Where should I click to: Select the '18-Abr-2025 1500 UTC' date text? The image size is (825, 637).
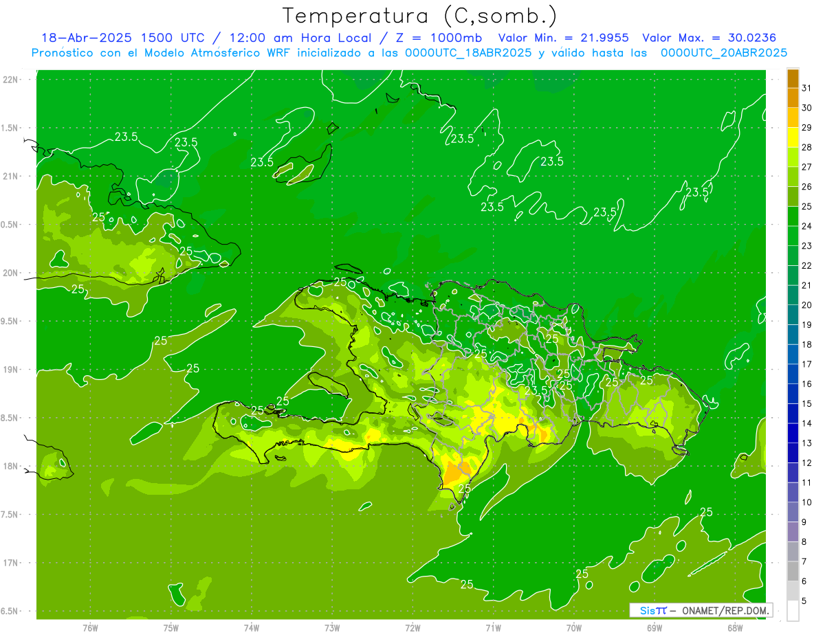tap(122, 38)
